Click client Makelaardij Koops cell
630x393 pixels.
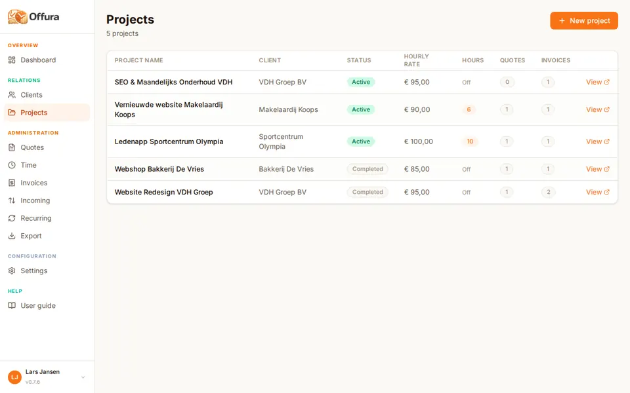point(288,109)
